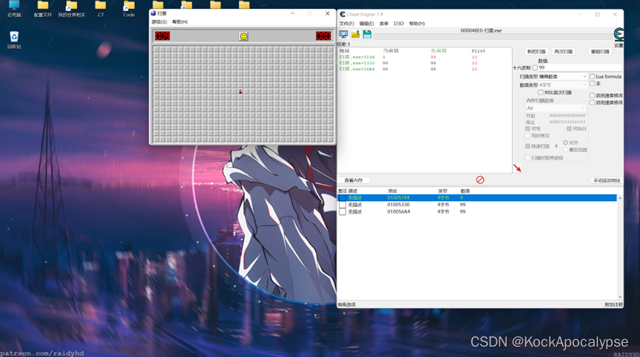Toggle the 十六进制 hex checkbox

click(x=535, y=68)
